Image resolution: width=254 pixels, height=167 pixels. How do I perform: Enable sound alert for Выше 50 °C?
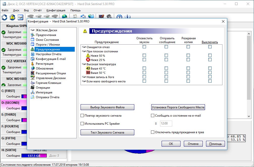[x=144, y=73]
